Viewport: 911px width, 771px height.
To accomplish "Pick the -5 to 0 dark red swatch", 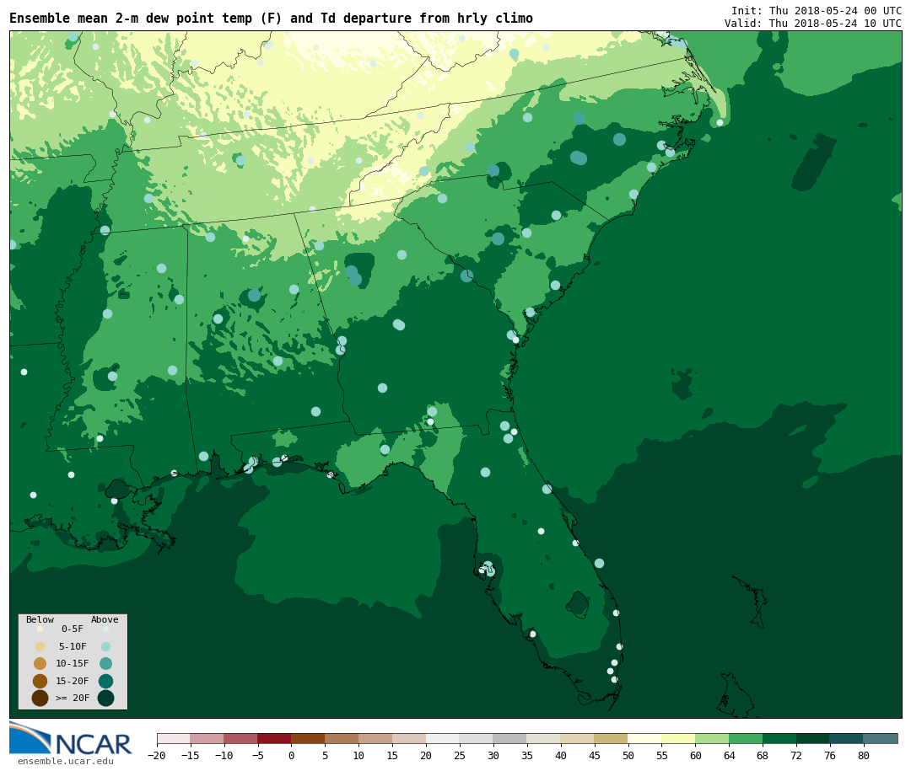I will click(275, 738).
